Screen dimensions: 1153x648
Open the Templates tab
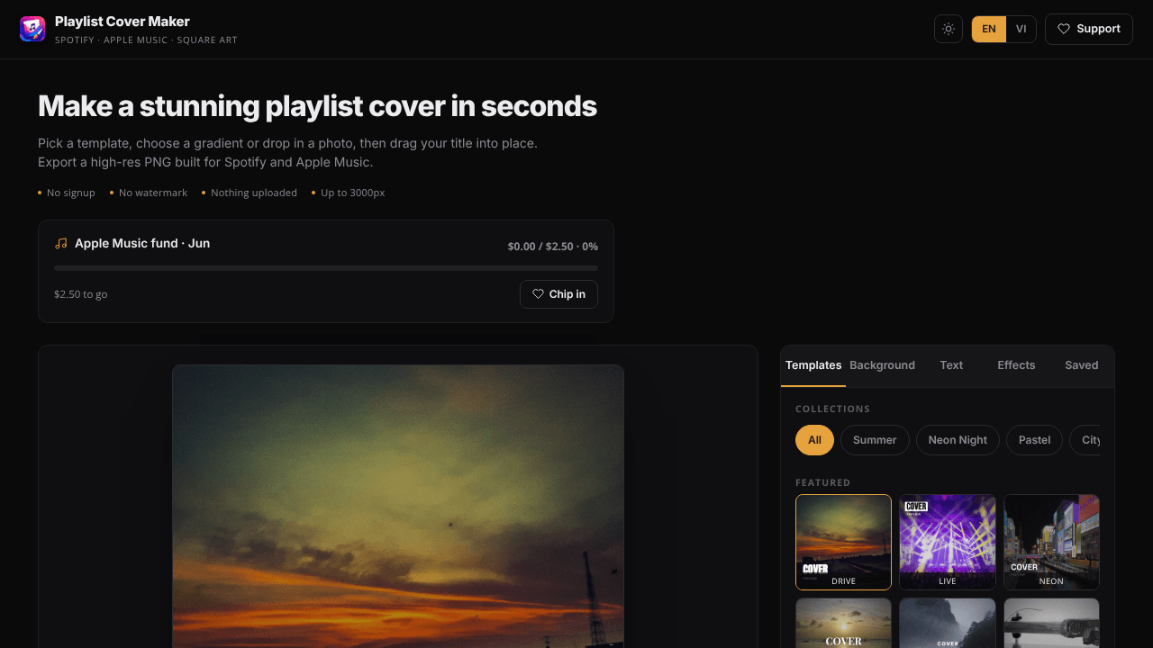[813, 365]
